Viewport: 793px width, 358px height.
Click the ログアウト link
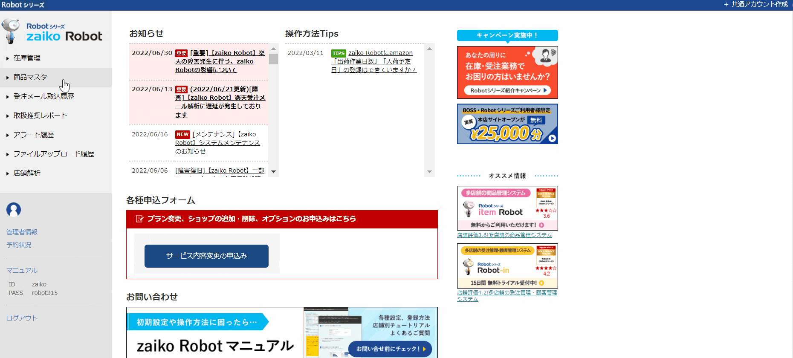(x=22, y=318)
